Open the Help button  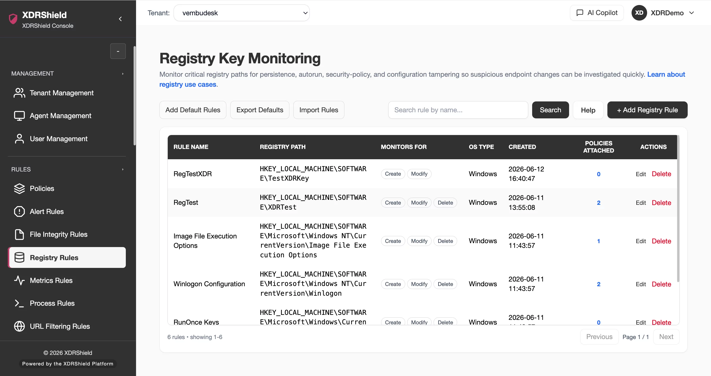tap(588, 110)
